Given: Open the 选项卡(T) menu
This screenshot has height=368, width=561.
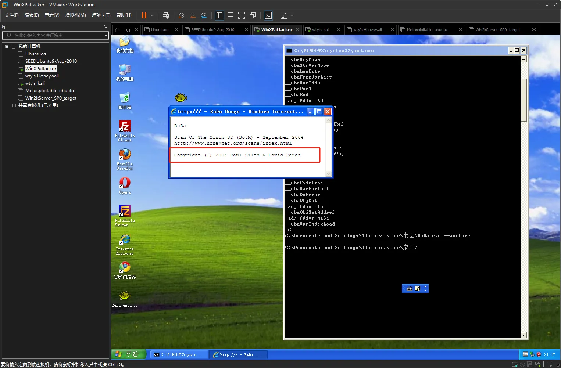Looking at the screenshot, I should click(x=101, y=15).
